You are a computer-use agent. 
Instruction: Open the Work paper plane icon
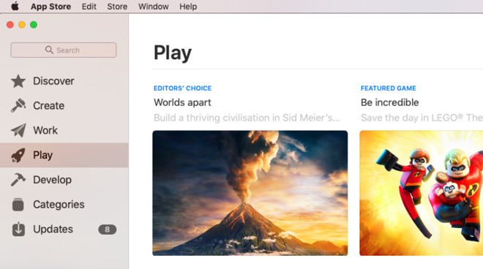[18, 131]
